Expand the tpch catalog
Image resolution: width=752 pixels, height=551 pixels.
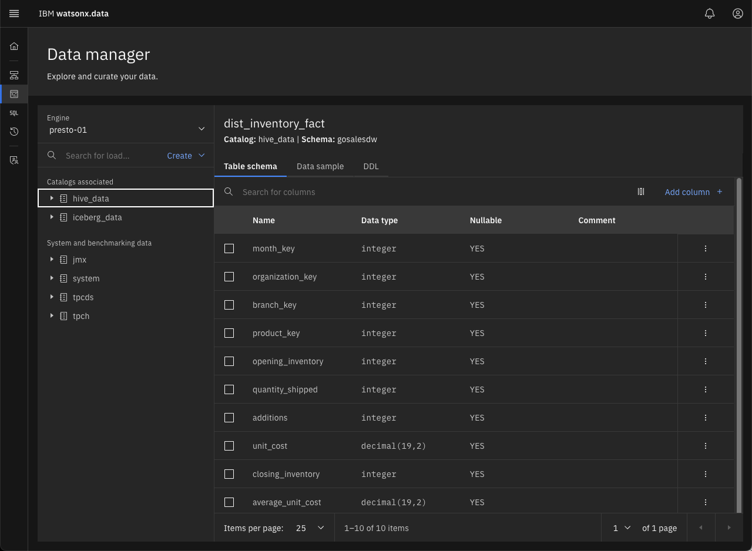click(x=52, y=316)
